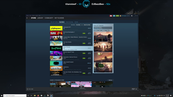Screen dimensions: 173x97
Task: Click VIEW ALL for games streaming now
Action: (x=111, y=80)
